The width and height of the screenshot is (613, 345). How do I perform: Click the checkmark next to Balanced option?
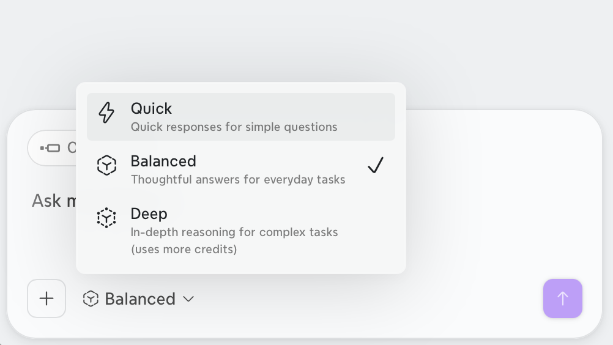(x=376, y=165)
